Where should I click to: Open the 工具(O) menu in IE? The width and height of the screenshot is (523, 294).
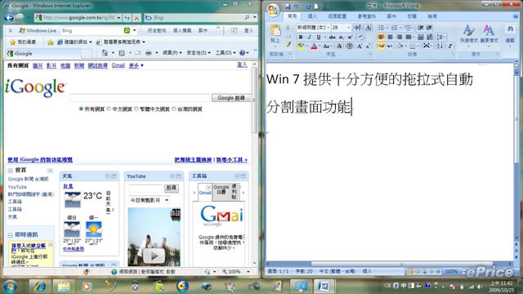click(x=226, y=52)
